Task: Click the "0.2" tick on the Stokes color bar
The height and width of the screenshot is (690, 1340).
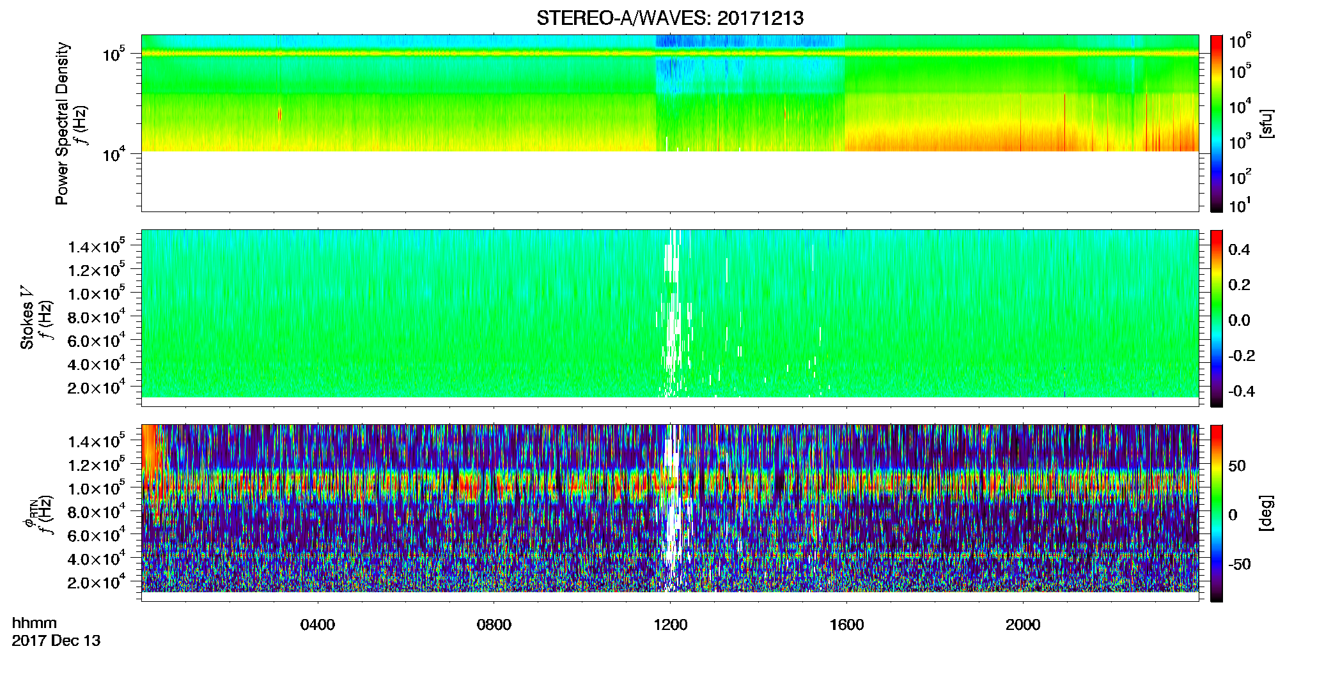Action: point(1239,285)
